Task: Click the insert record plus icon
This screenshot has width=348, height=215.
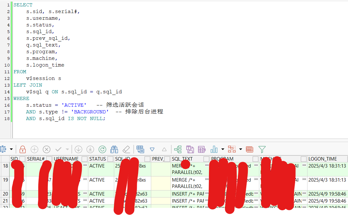Action: pyautogui.click(x=34, y=149)
